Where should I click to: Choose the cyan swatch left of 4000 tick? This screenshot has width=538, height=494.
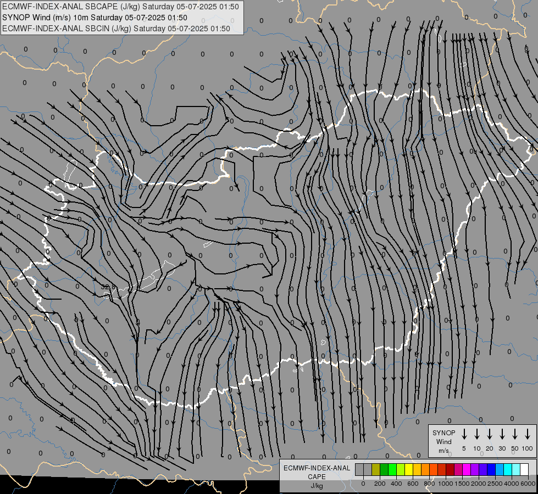click(x=508, y=469)
